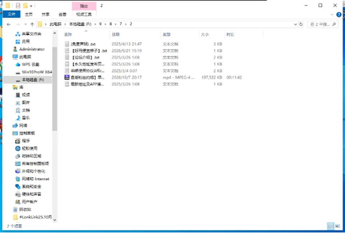The width and height of the screenshot is (345, 233).
Task: Click the navigation pane scroll-up arrow
Action: pos(55,33)
